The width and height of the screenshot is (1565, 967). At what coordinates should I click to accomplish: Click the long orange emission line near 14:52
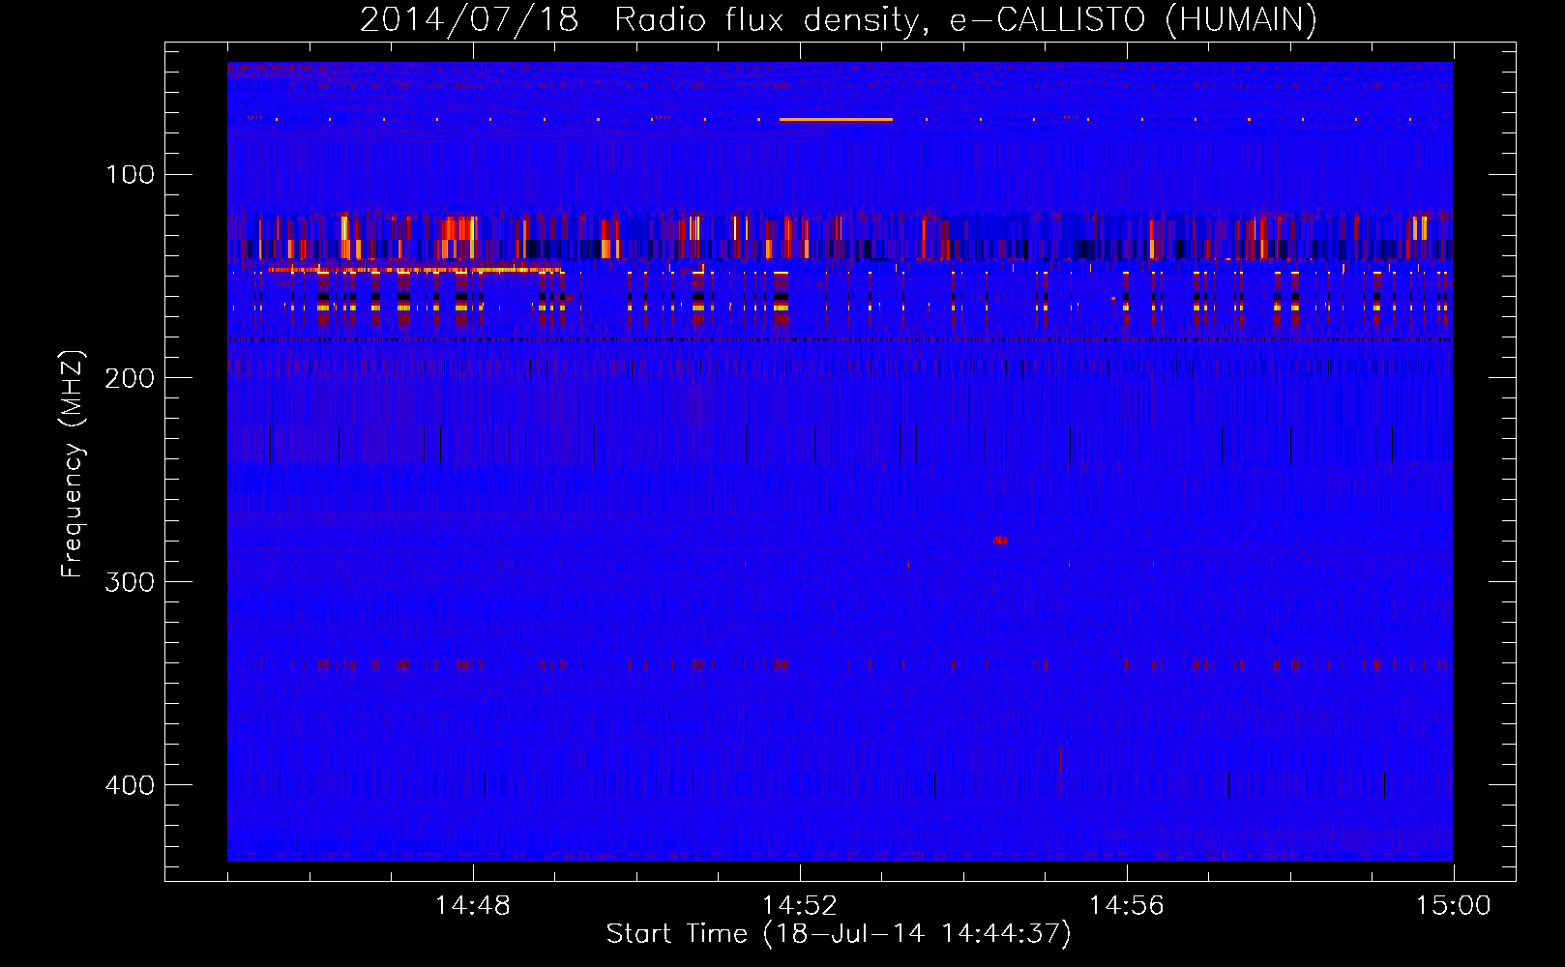pos(836,119)
